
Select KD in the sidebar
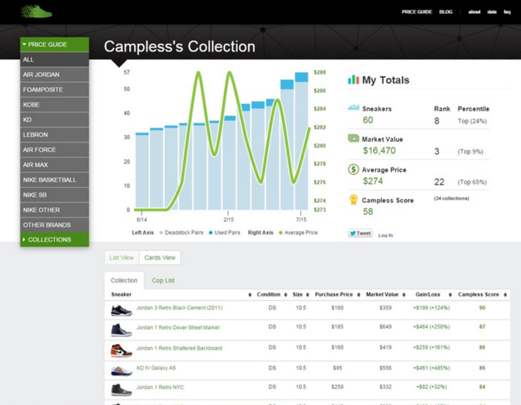[x=54, y=120]
